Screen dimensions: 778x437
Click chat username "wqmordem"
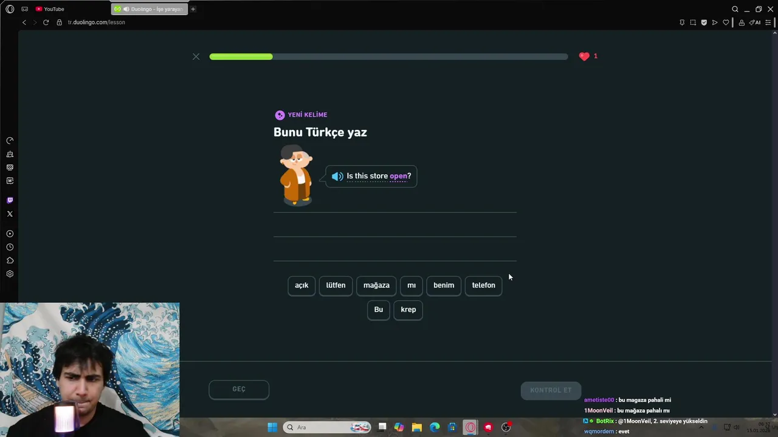(x=599, y=432)
